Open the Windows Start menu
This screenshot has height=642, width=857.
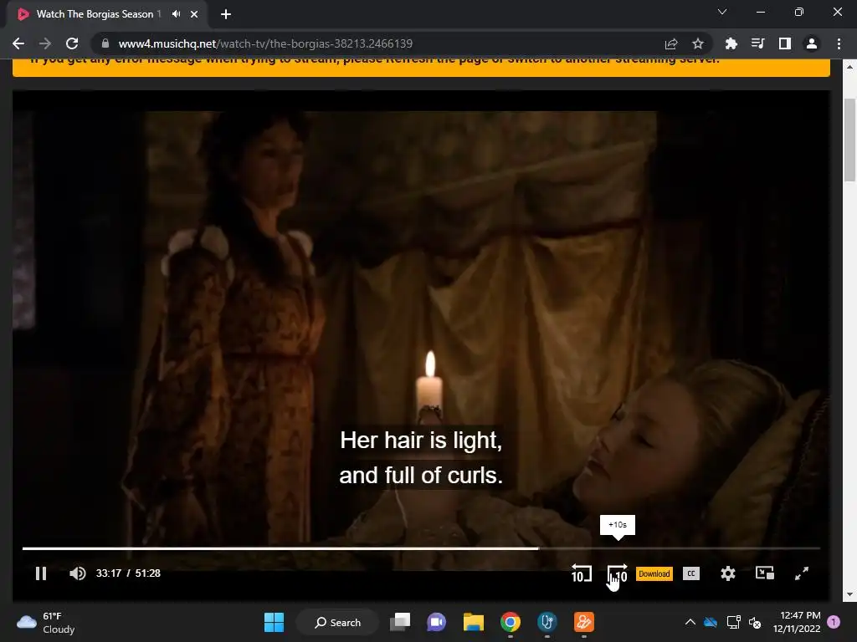[x=274, y=622]
